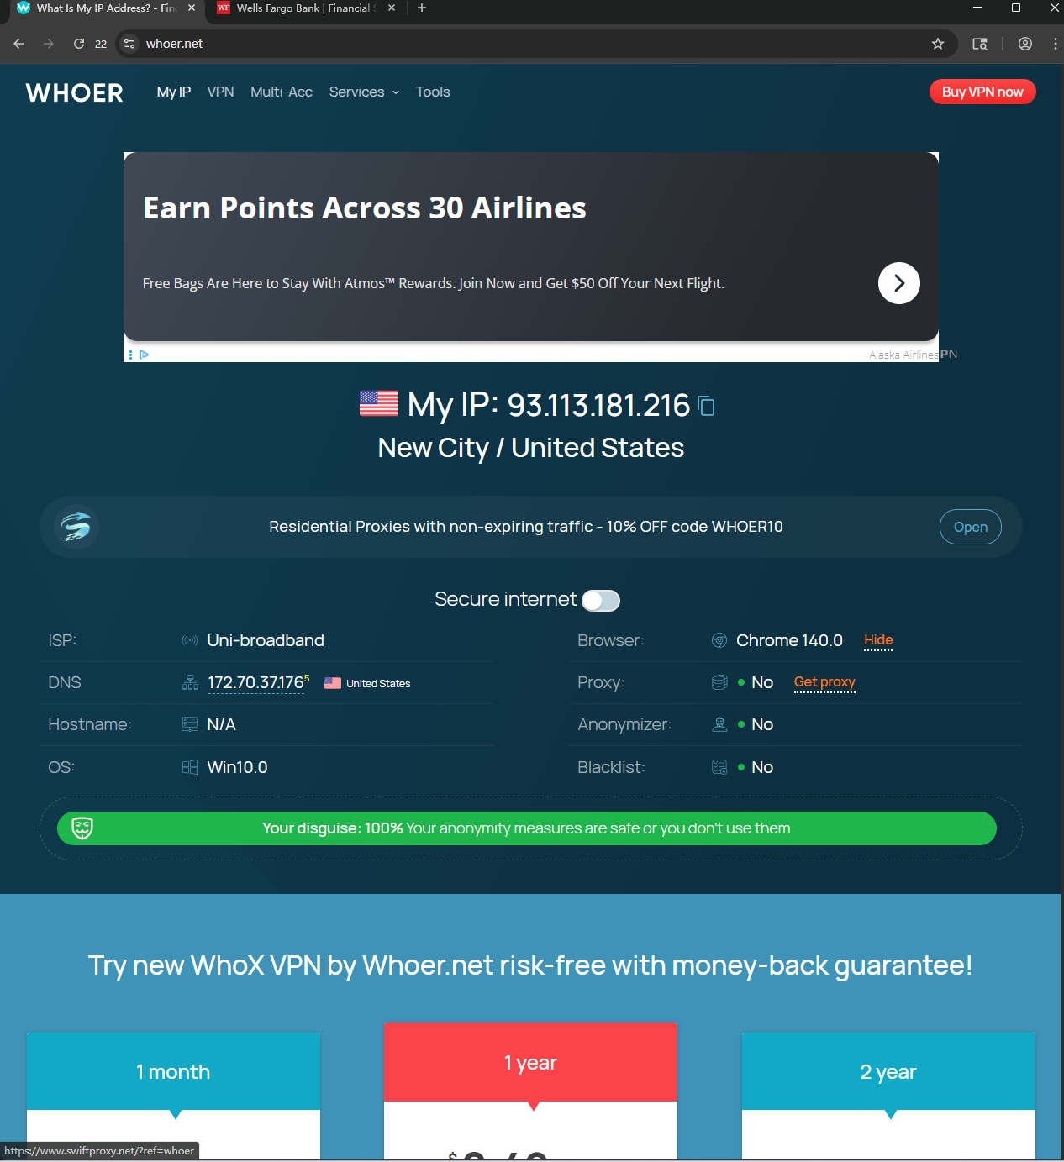
Task: Click the Buy VPN now button
Action: [982, 92]
